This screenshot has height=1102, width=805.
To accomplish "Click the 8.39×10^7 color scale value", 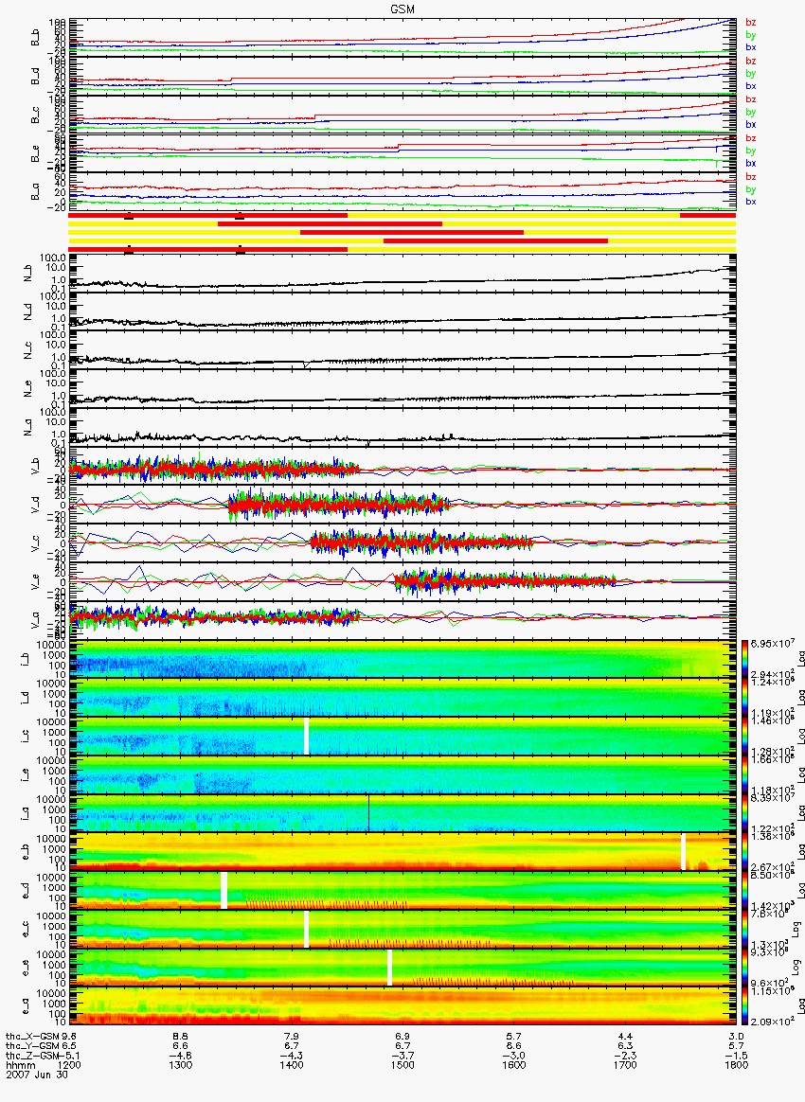I will click(771, 798).
